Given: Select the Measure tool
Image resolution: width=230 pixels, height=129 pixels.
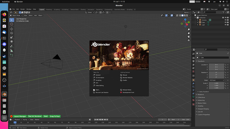Looking at the screenshot, I should (12, 51).
